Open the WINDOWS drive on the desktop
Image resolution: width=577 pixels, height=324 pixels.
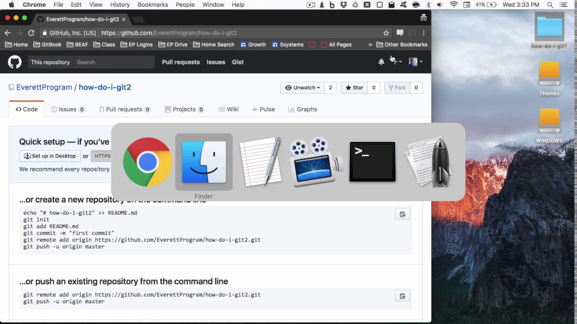(549, 126)
